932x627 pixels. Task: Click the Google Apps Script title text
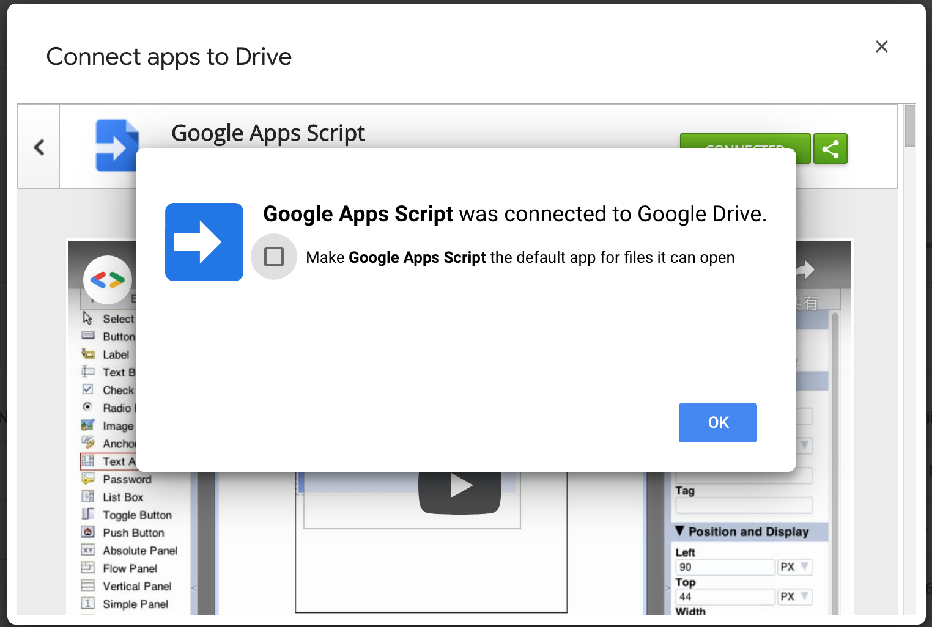click(x=268, y=133)
